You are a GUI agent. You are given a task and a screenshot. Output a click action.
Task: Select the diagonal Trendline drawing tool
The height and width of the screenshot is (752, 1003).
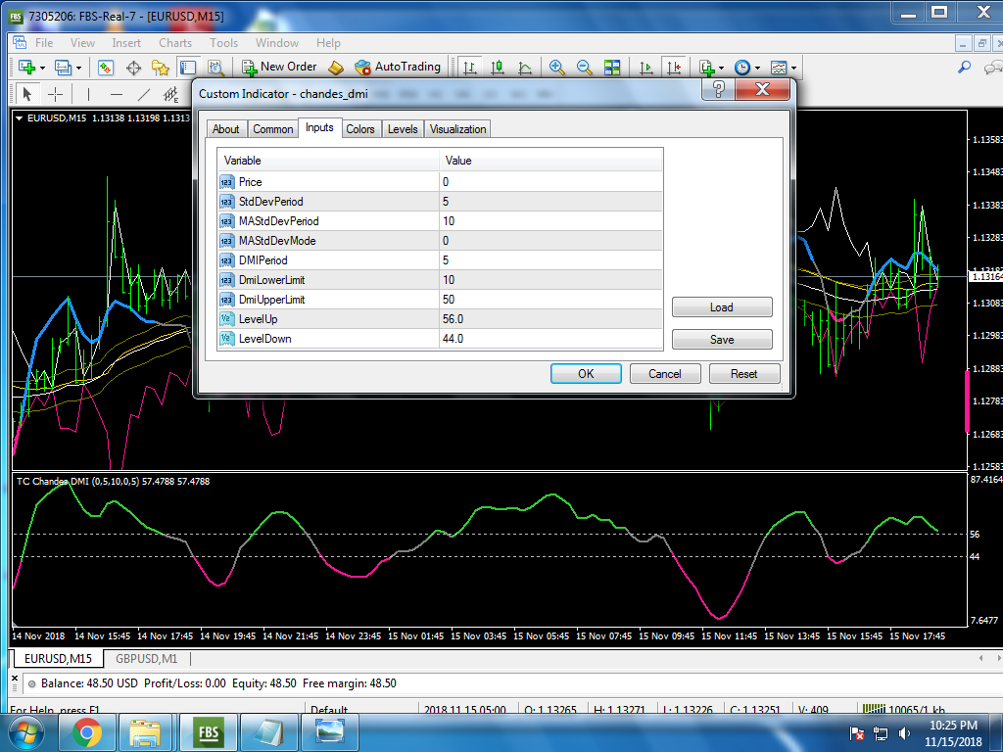click(144, 94)
